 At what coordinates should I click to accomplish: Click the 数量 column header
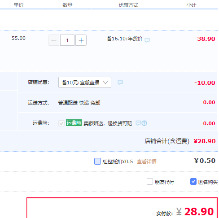coord(67,5)
